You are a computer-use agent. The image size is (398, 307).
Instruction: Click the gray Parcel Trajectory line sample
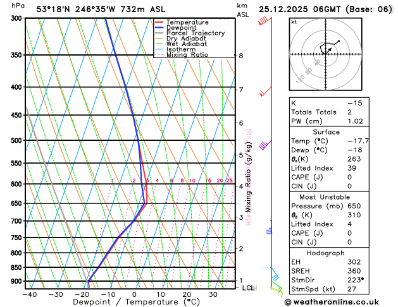pyautogui.click(x=159, y=33)
